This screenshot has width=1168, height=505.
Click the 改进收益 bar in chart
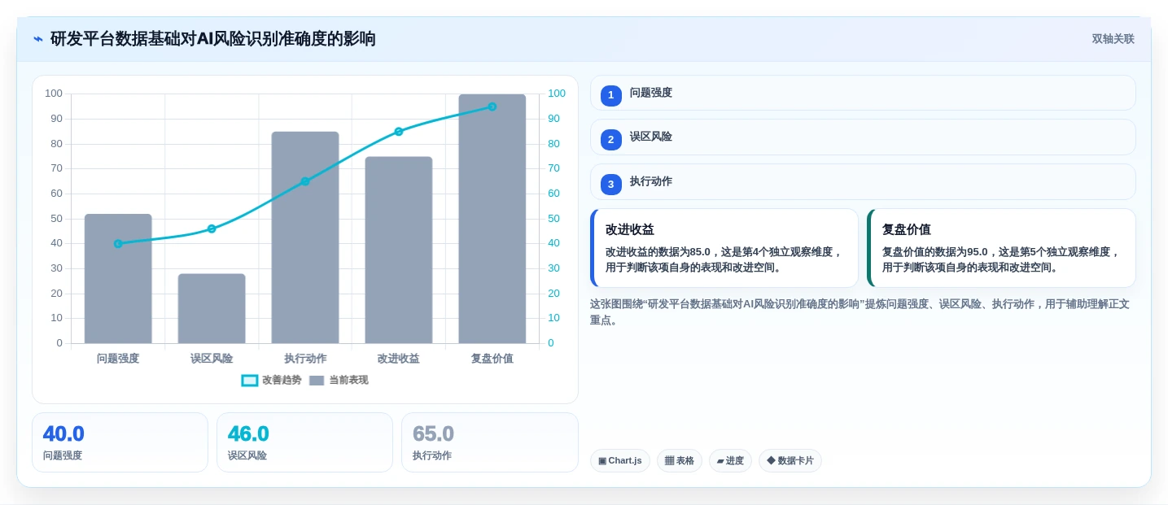coord(399,250)
